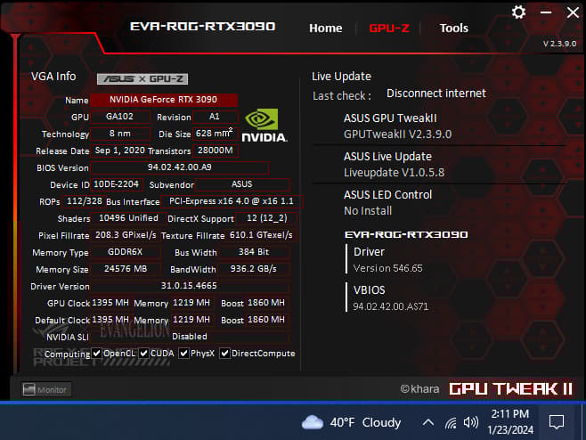Click the Texture Fillrate value 610.1 GTexel/s
Viewport: 586px width, 440px height.
tap(261, 235)
